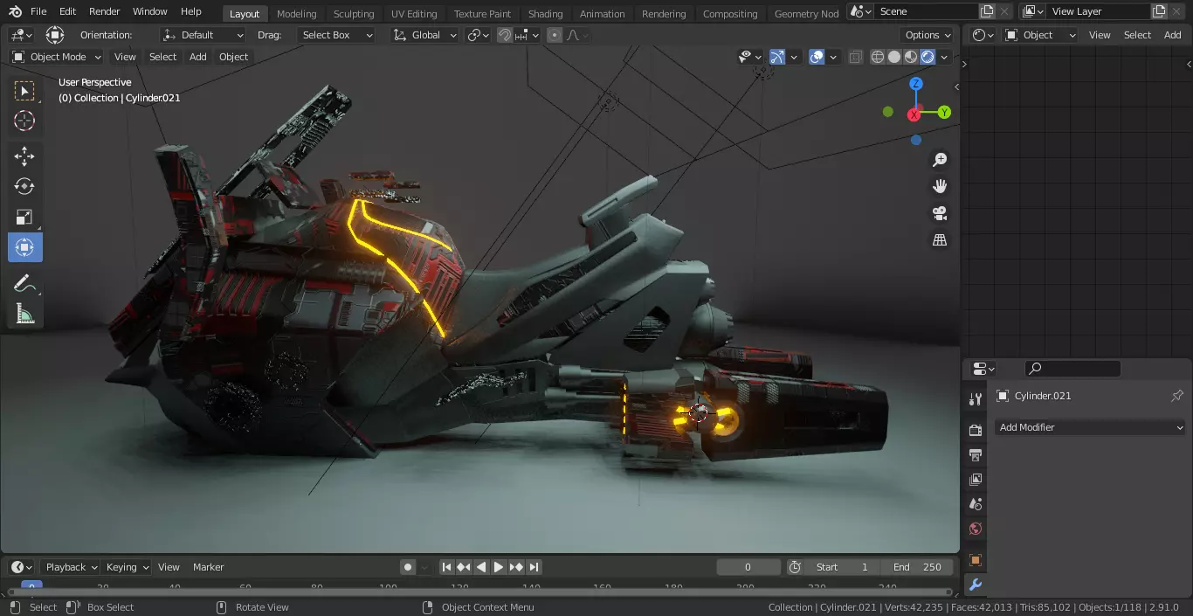Image resolution: width=1193 pixels, height=616 pixels.
Task: Choose the Scale tool
Action: tap(24, 217)
